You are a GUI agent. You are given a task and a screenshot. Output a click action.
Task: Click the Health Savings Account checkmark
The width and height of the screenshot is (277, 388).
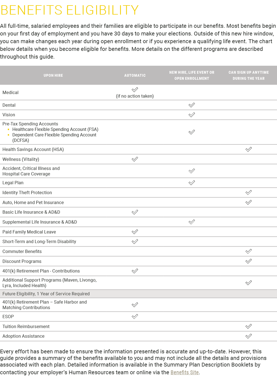click(248, 149)
